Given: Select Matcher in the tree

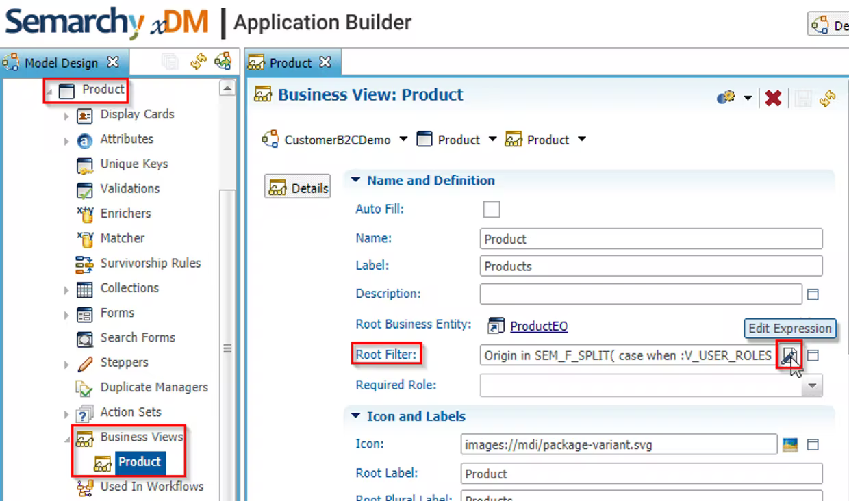Looking at the screenshot, I should 123,238.
